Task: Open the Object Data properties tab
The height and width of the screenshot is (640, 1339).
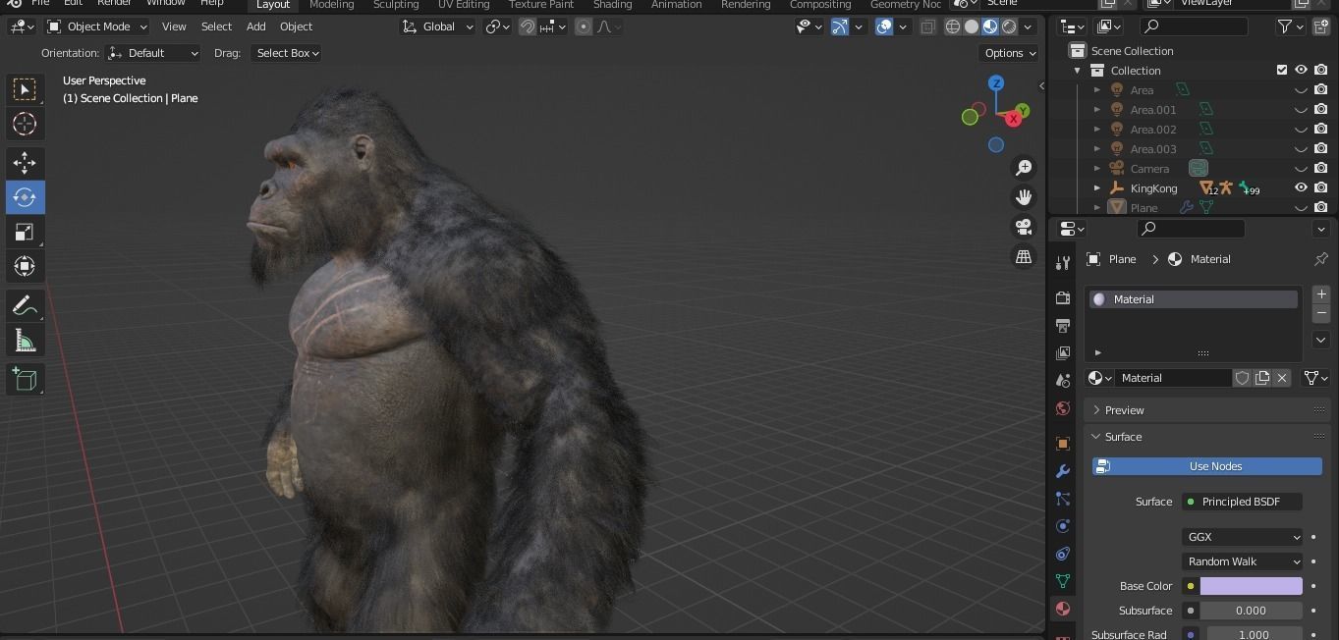Action: [x=1062, y=581]
